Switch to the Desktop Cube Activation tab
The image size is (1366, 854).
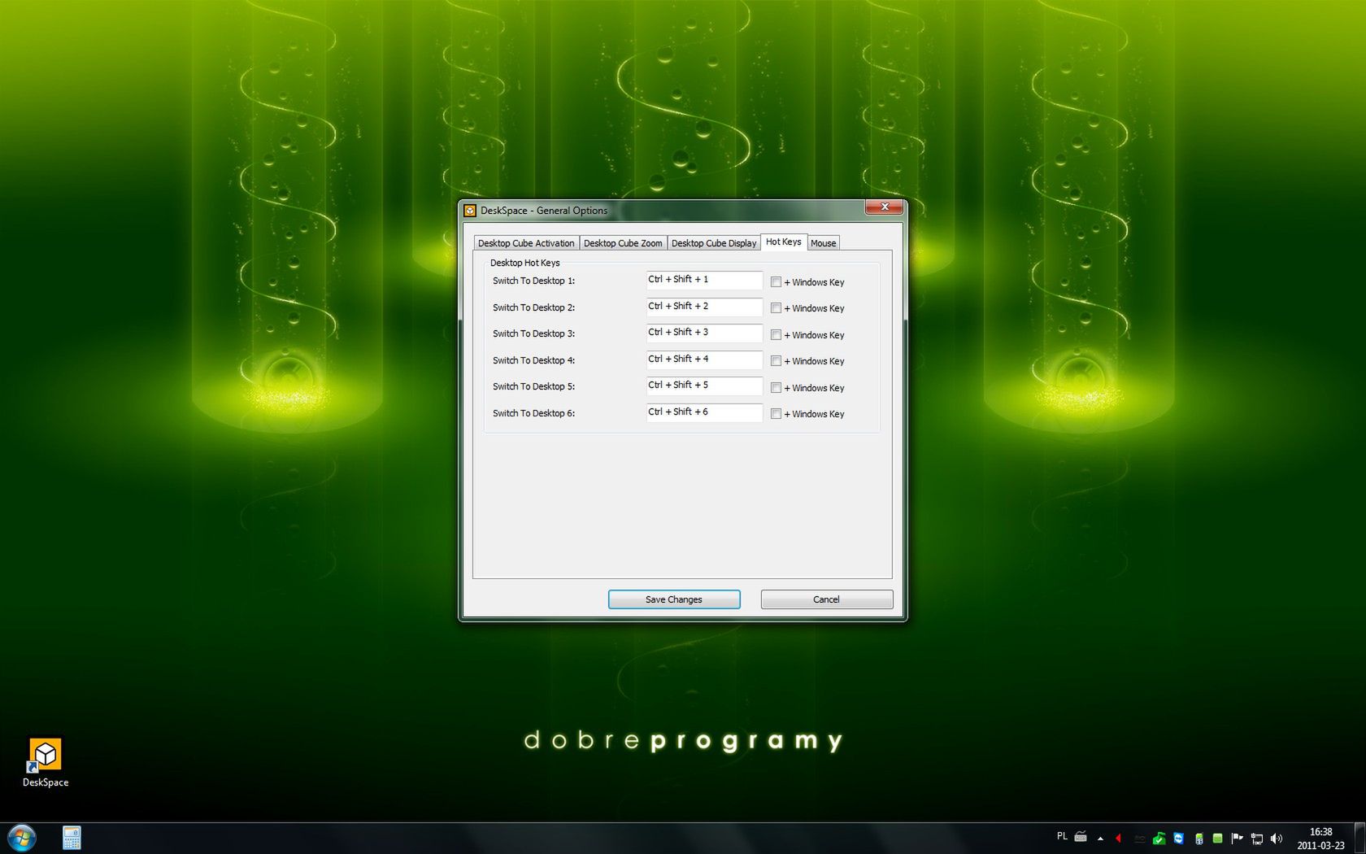click(x=526, y=243)
